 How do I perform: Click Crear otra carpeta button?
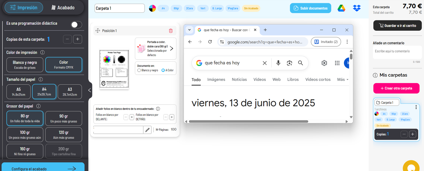pyautogui.click(x=396, y=88)
